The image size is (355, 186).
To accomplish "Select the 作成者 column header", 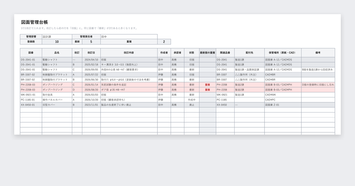I will tap(164, 53).
